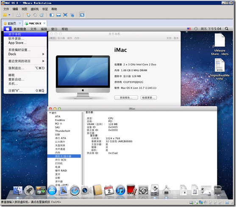
Task: Click the hard disk status bar icon
Action: tap(191, 202)
